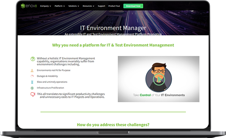Click the 'Without a holistic IT Environment' paragraph
This screenshot has height=138, width=226.
click(66, 61)
